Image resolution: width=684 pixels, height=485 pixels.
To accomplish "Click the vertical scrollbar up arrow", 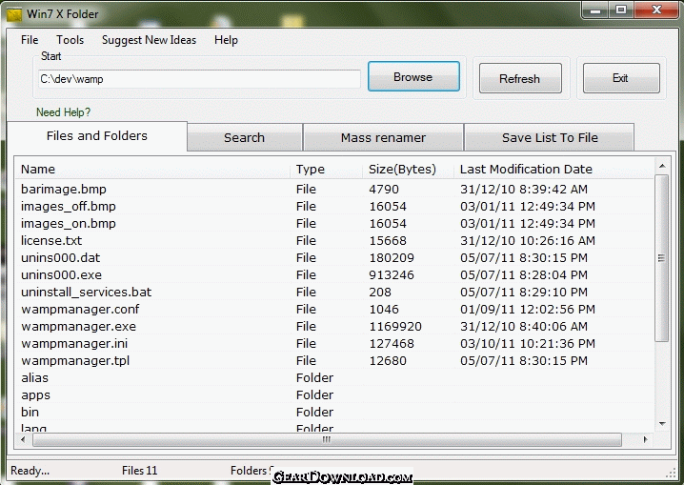I will (x=662, y=166).
